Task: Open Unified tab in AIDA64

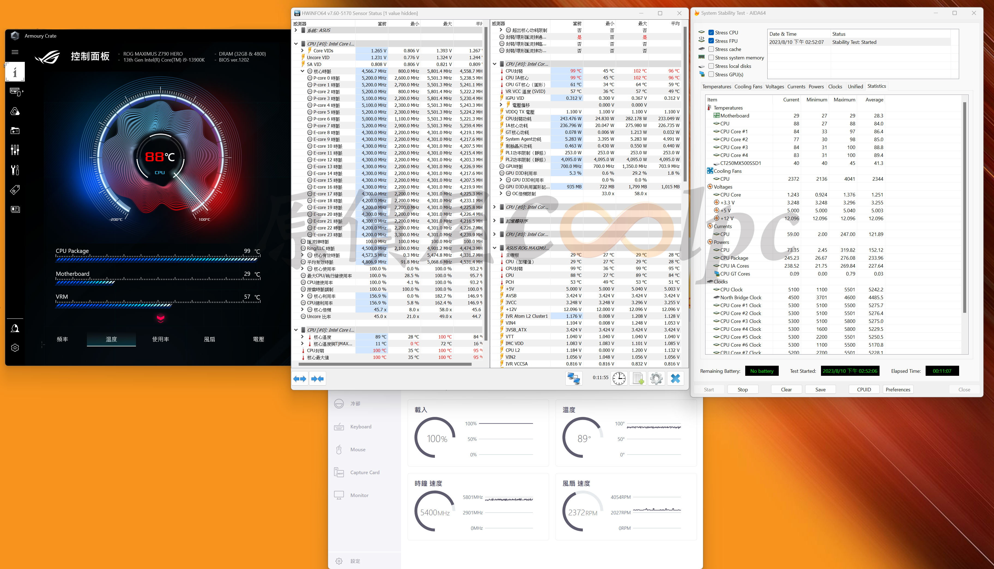Action: click(x=855, y=87)
